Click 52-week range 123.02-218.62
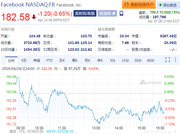This screenshot has width=182, height=134. pyautogui.click(x=80, y=49)
